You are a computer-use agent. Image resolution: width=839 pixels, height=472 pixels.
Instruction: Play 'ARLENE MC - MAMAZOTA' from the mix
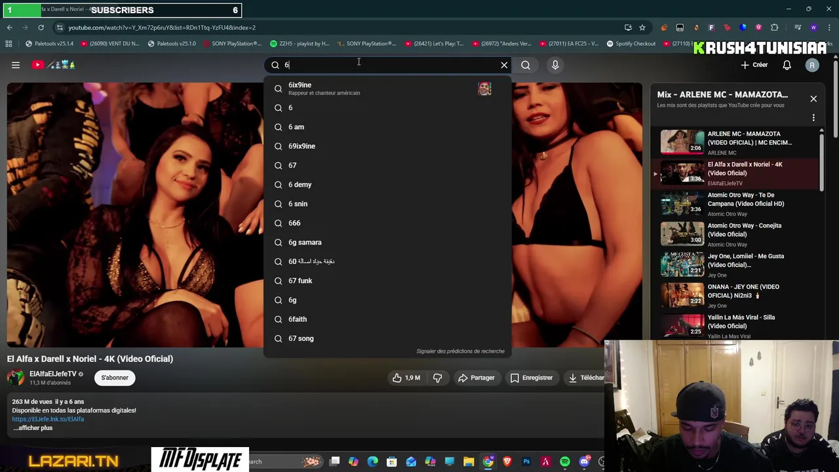pyautogui.click(x=734, y=142)
